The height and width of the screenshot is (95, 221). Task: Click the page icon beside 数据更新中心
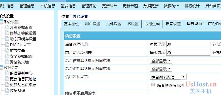click(7, 73)
